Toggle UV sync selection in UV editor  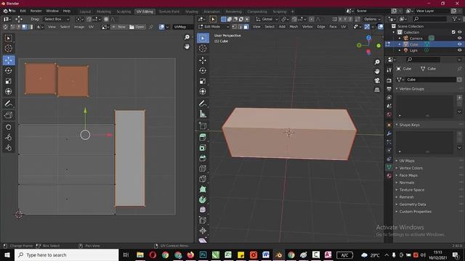coord(6,27)
